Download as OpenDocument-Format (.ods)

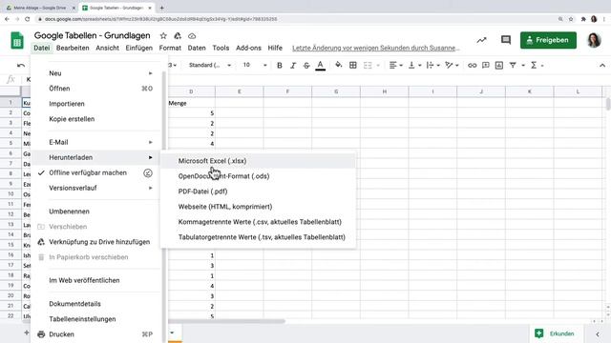[x=258, y=176]
